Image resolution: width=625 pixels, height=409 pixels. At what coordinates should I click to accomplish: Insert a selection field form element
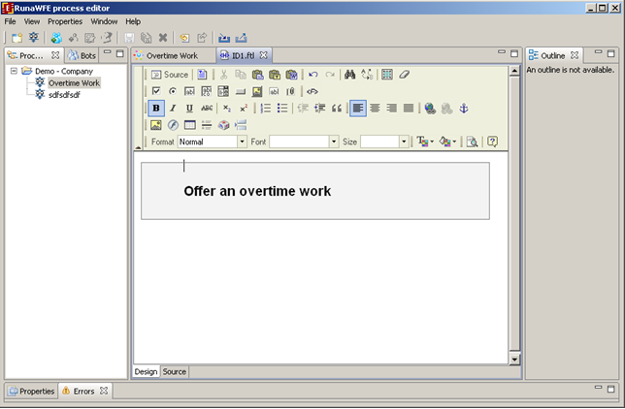tap(223, 92)
